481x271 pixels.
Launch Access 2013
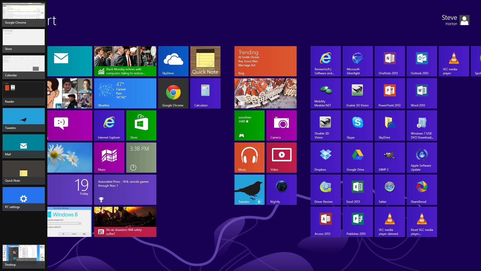(x=326, y=222)
